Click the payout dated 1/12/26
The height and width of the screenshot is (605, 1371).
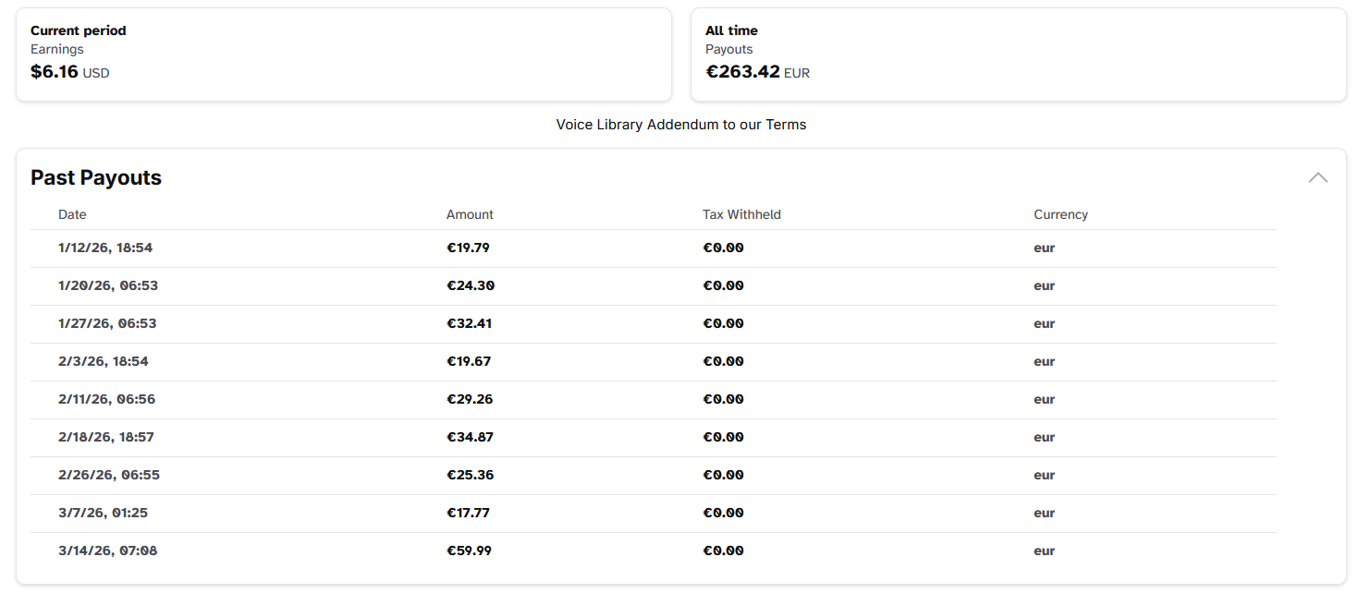pos(104,248)
